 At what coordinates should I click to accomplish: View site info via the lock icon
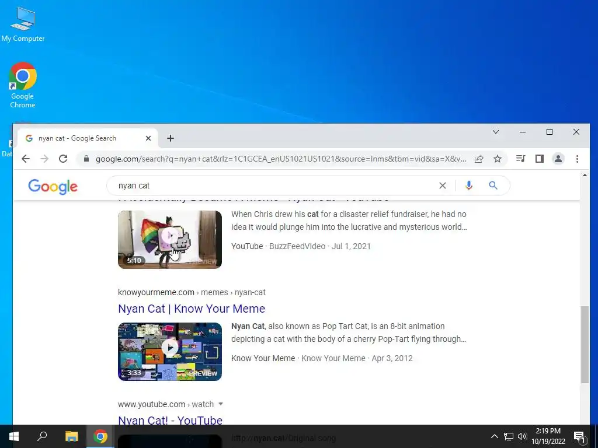click(x=86, y=159)
